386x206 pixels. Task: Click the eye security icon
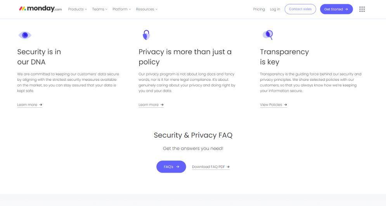[x=24, y=35]
